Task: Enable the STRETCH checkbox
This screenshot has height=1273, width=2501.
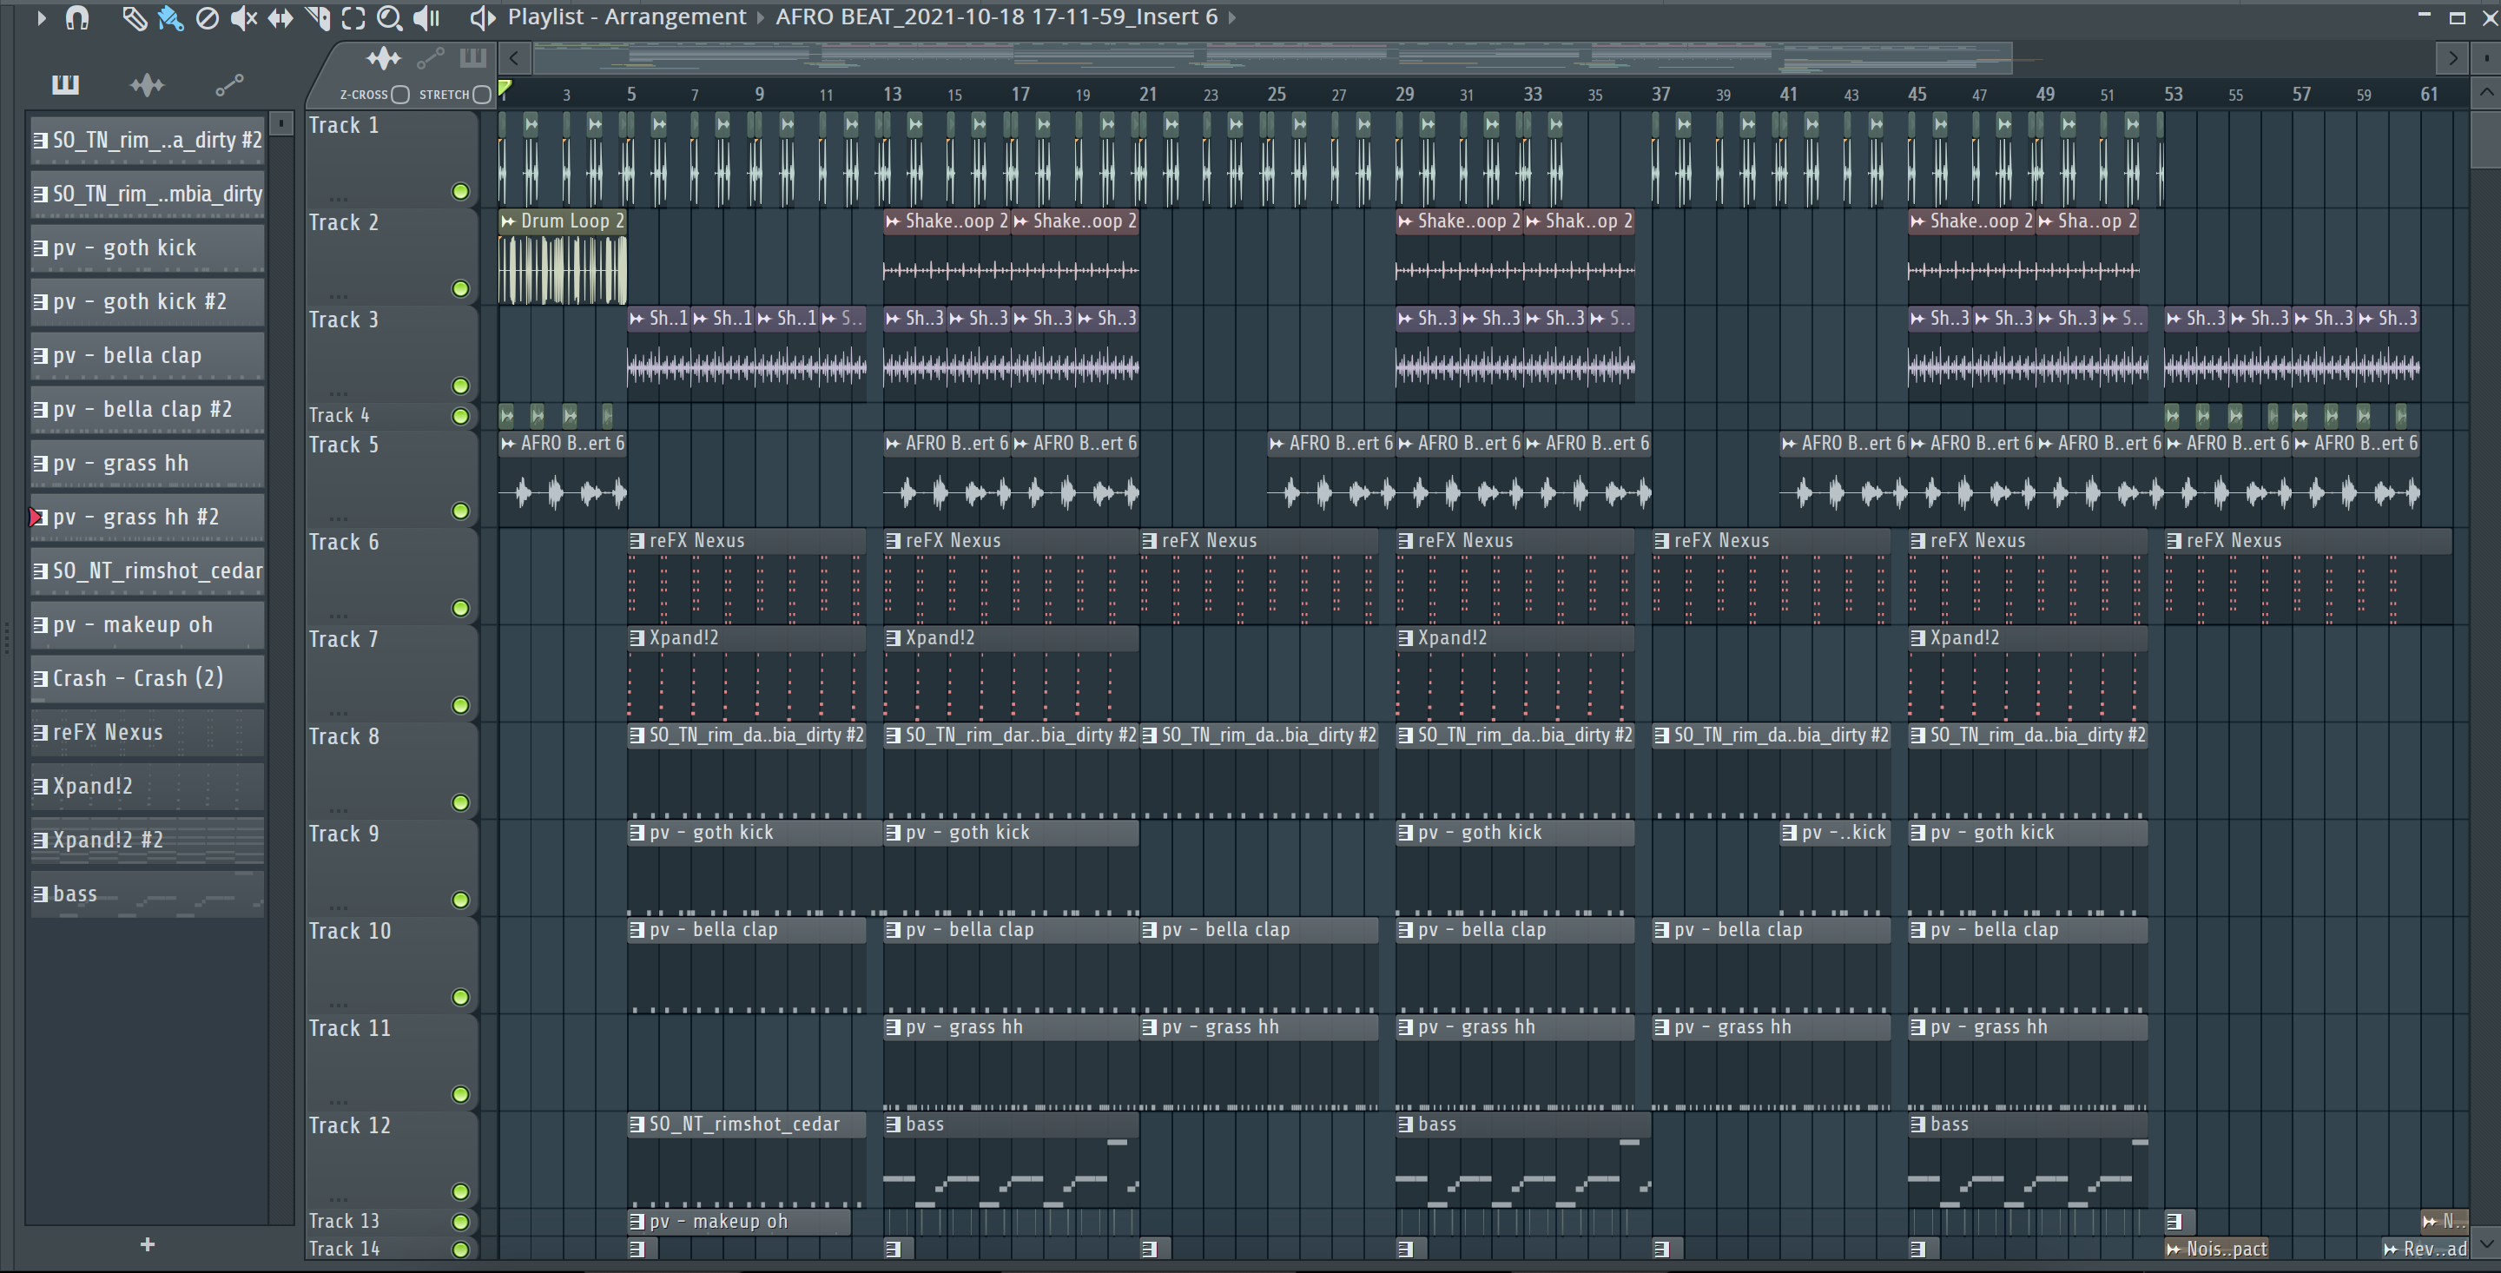Action: tap(482, 94)
